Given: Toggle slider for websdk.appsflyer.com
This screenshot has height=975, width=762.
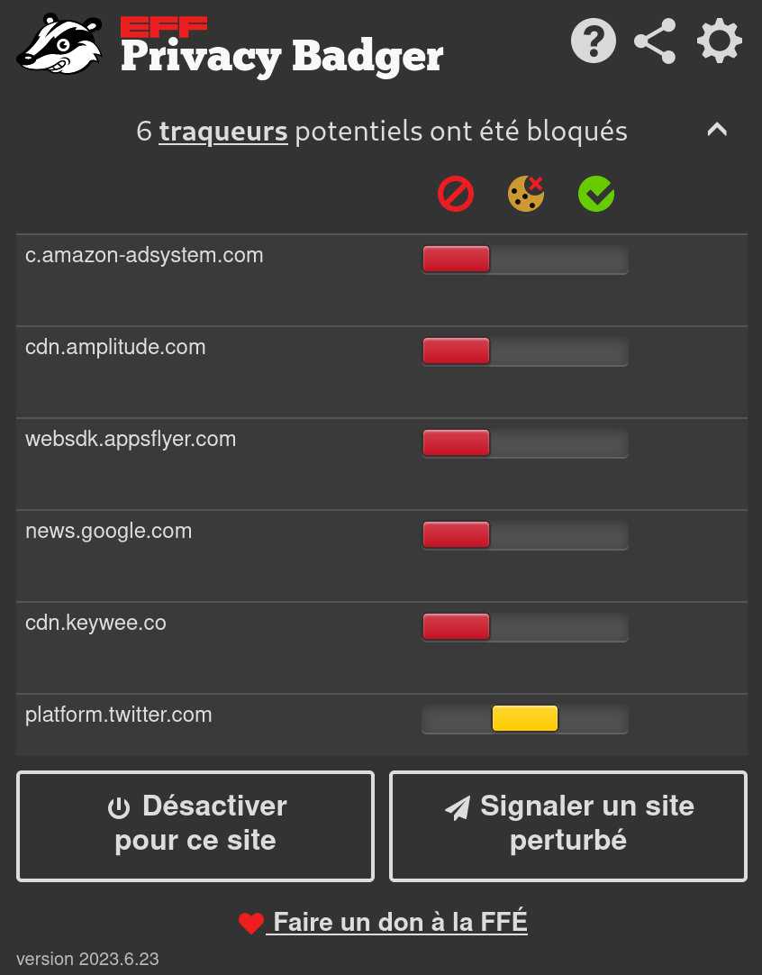Looking at the screenshot, I should (x=525, y=443).
